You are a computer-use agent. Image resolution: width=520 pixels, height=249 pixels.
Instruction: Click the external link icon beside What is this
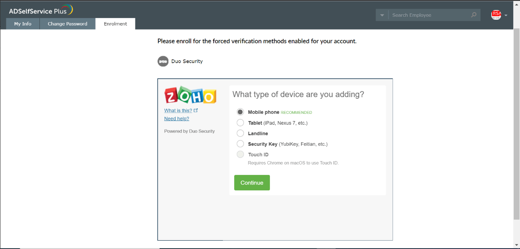click(x=196, y=110)
